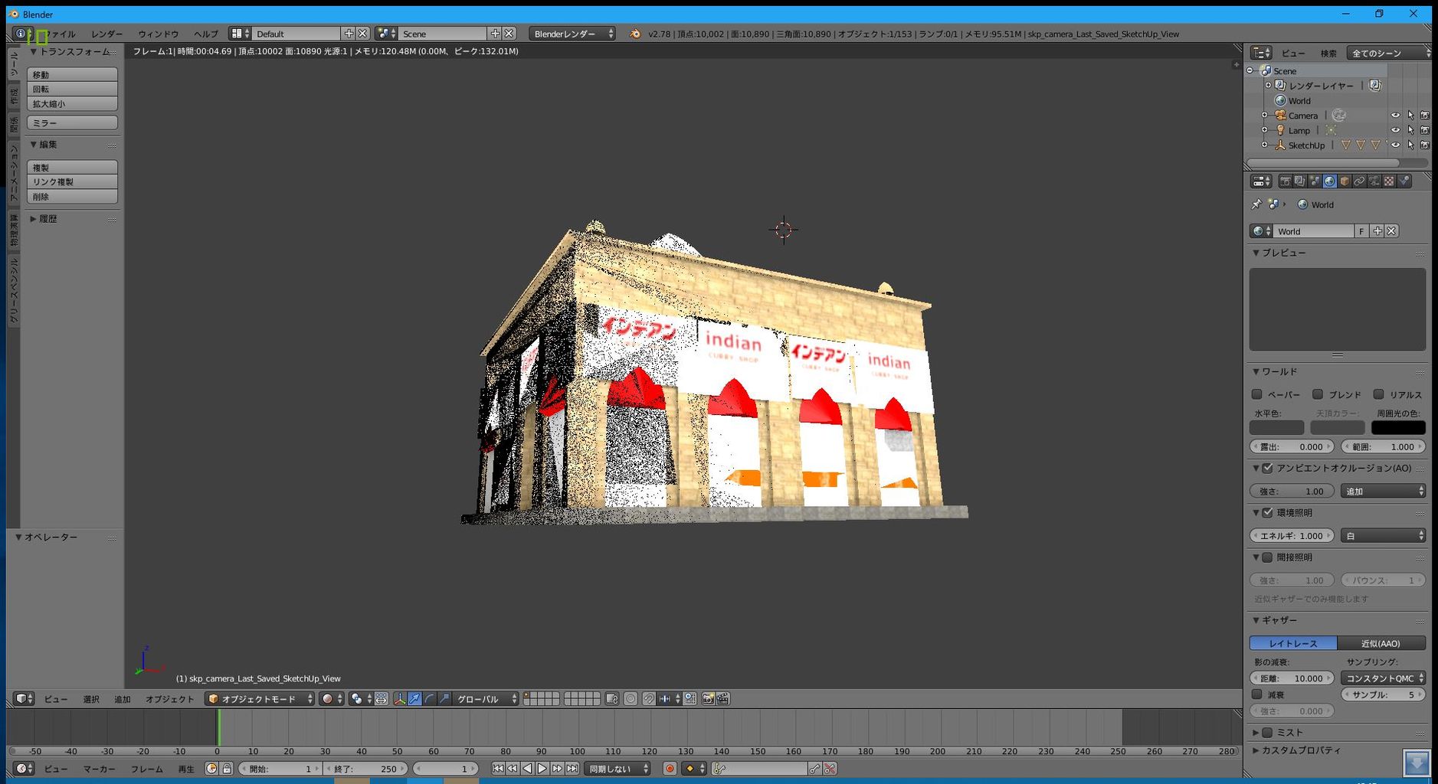This screenshot has height=784, width=1438.
Task: Toggle the snap magnet icon in viewport header
Action: 649,699
